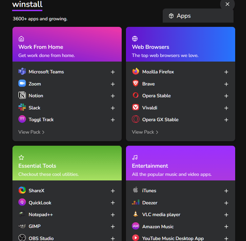Add Zoom using its plus button
The image size is (246, 241).
pos(113,84)
